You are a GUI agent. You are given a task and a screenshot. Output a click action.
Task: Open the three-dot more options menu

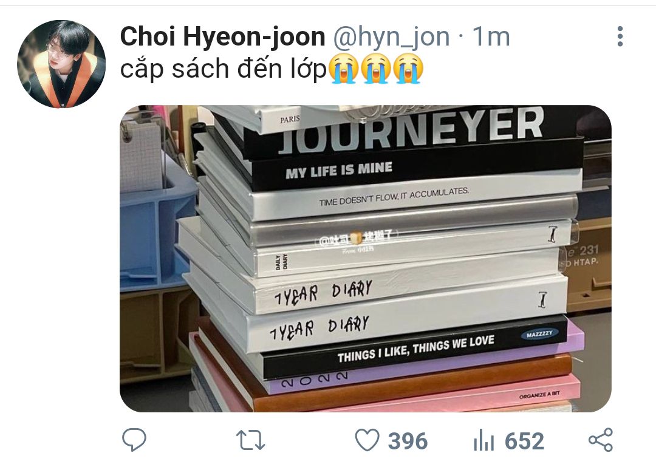[x=620, y=36]
